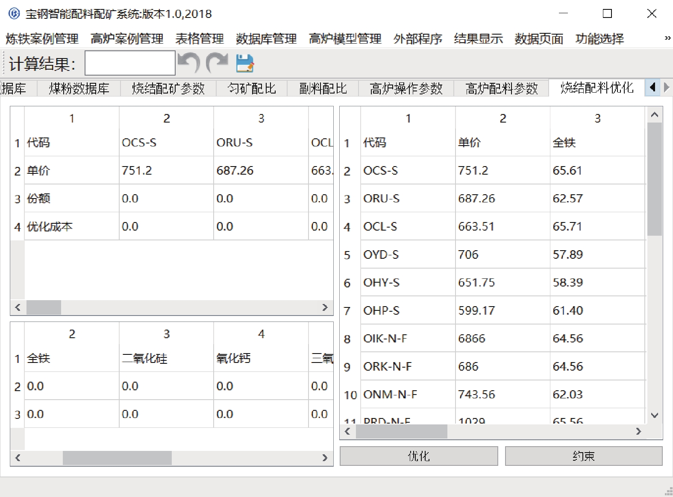The width and height of the screenshot is (673, 497).
Task: Click right arrow of right table horizontal scrollbar
Action: click(x=639, y=431)
